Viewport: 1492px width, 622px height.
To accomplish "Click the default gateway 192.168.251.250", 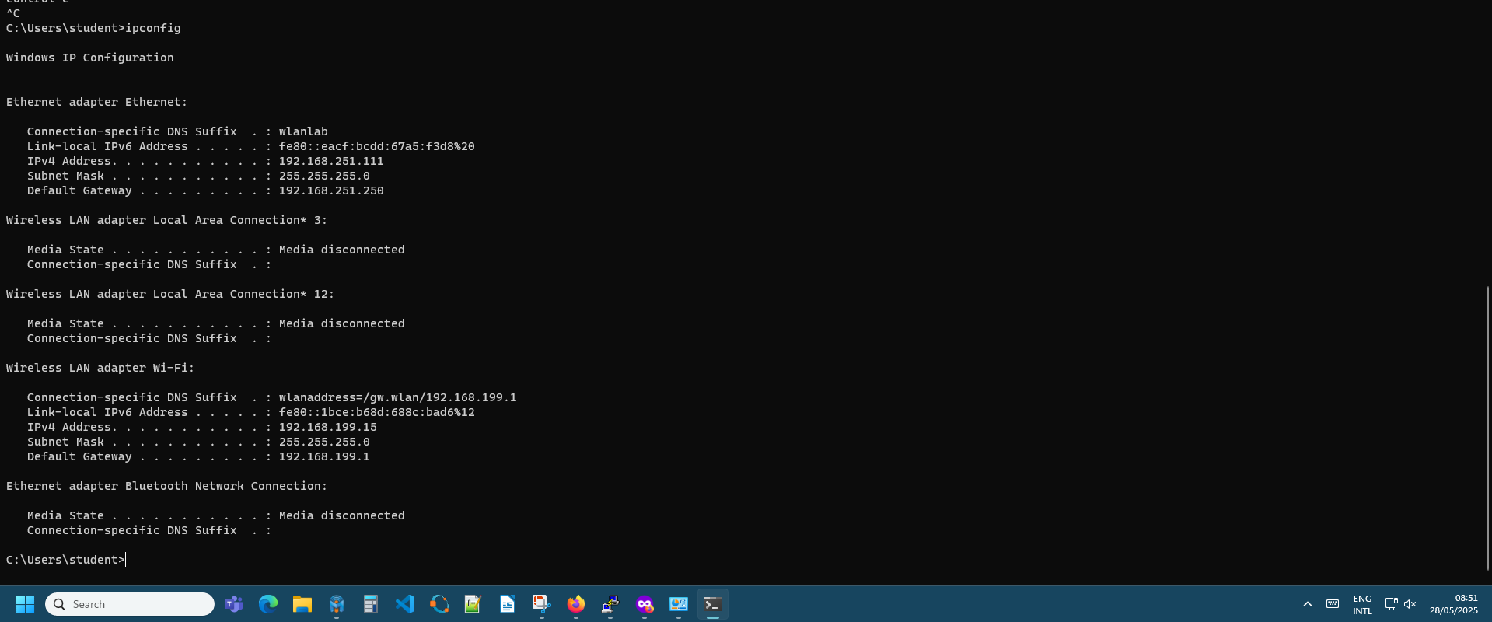I will click(331, 190).
